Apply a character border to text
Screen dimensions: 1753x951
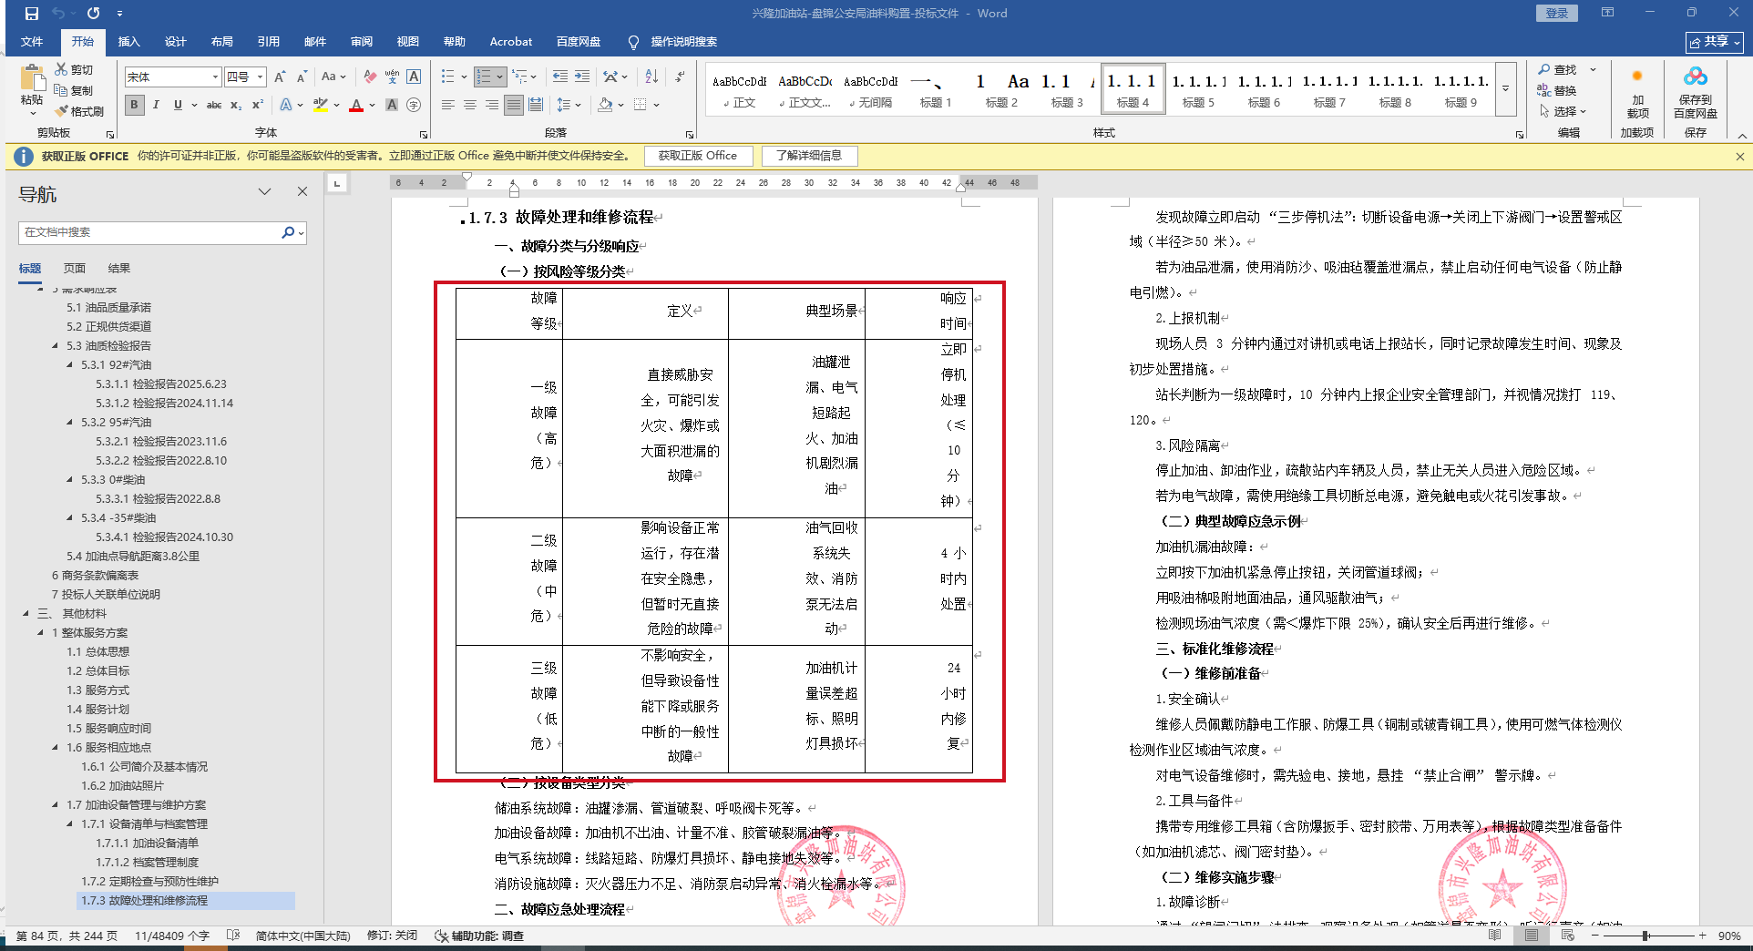coord(414,77)
